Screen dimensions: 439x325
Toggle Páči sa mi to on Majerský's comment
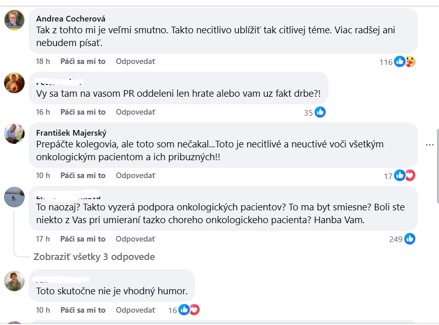83,176
